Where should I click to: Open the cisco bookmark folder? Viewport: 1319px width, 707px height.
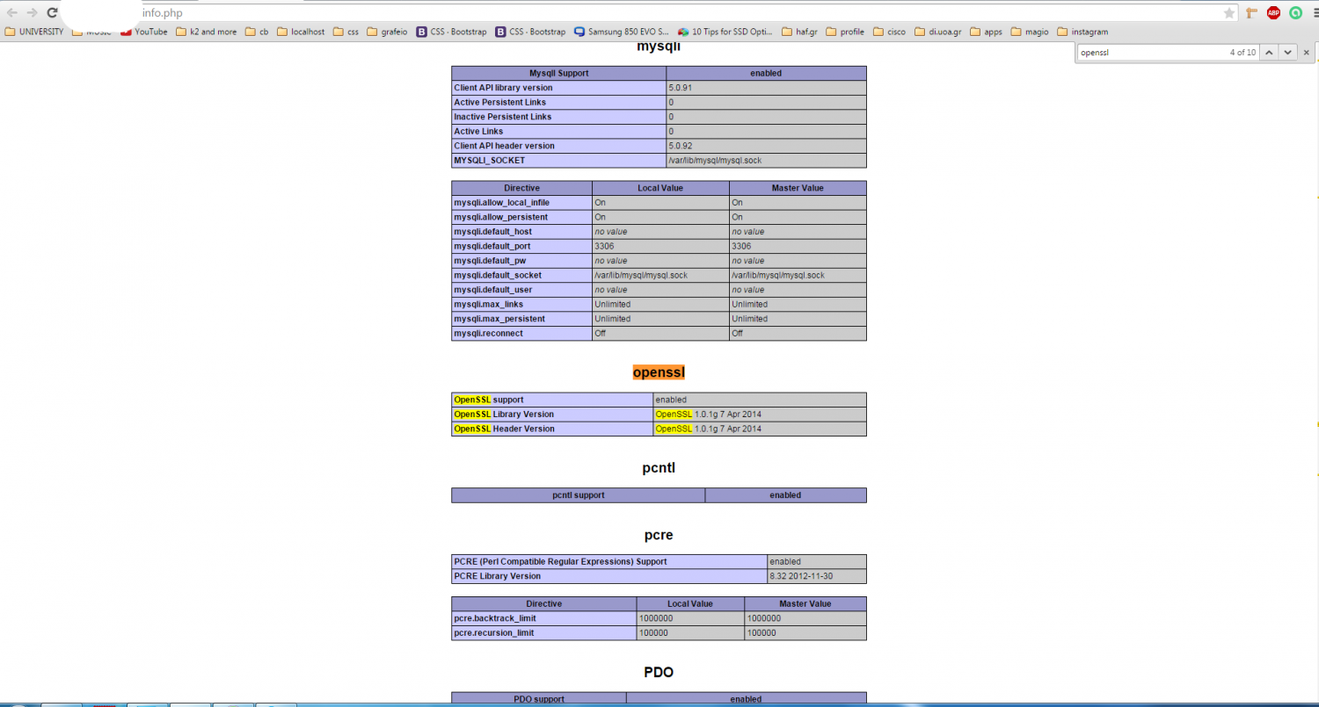890,32
